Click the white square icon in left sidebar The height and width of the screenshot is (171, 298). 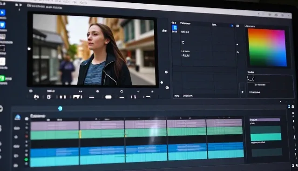tap(2, 62)
